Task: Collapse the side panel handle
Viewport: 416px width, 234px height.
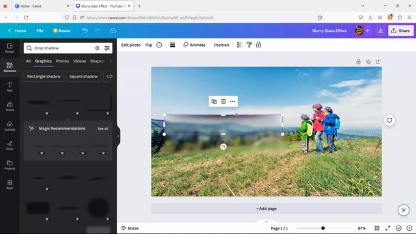Action: 118,136
